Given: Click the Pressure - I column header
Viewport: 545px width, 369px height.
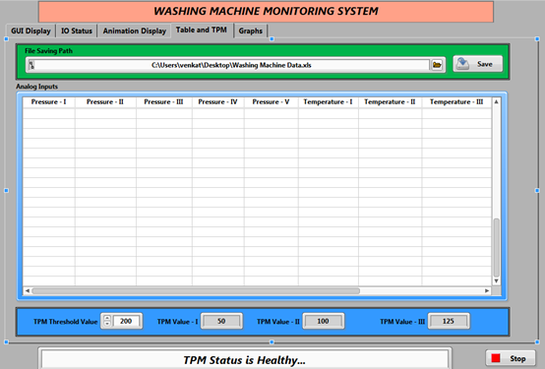Looking at the screenshot, I should [48, 102].
